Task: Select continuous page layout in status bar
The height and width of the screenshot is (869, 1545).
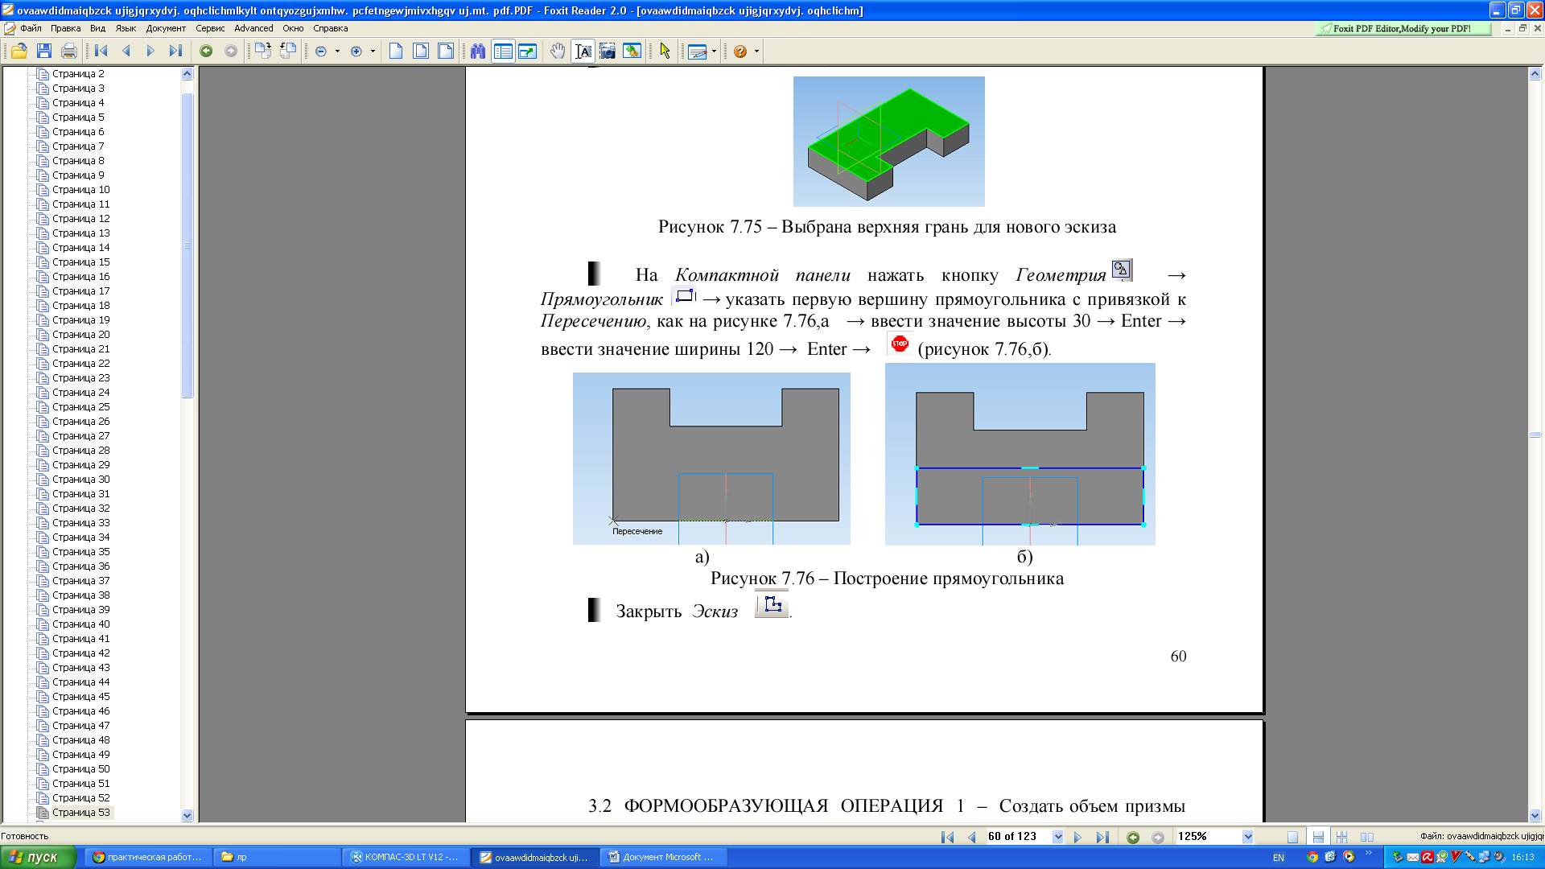Action: tap(1318, 837)
